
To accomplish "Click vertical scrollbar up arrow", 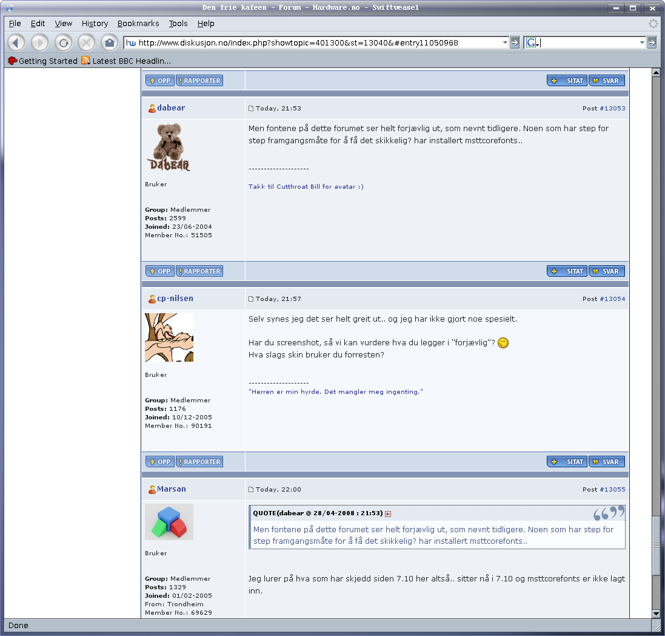I will (656, 73).
